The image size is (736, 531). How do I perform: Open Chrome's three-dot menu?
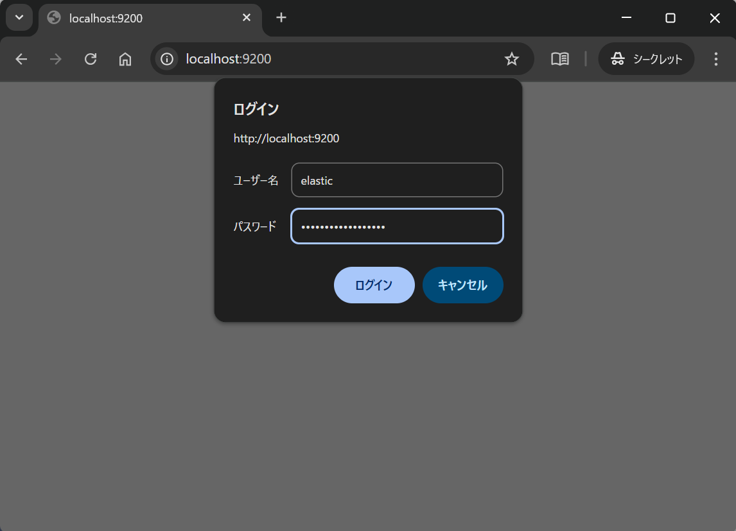[x=715, y=58]
